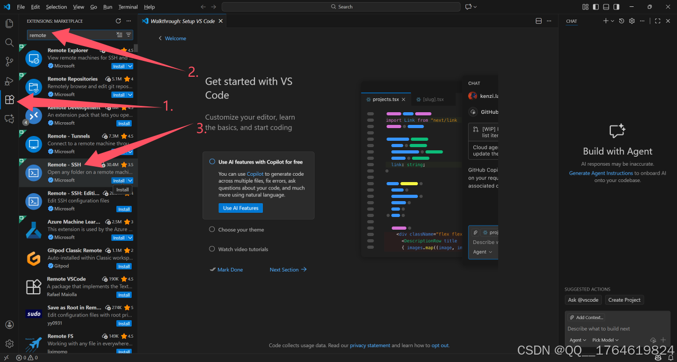This screenshot has height=362, width=677.
Task: Expand new chat dropdown chevron
Action: [x=612, y=21]
